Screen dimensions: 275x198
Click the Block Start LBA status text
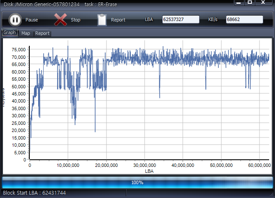(34, 193)
